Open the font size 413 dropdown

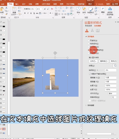(42, 9)
